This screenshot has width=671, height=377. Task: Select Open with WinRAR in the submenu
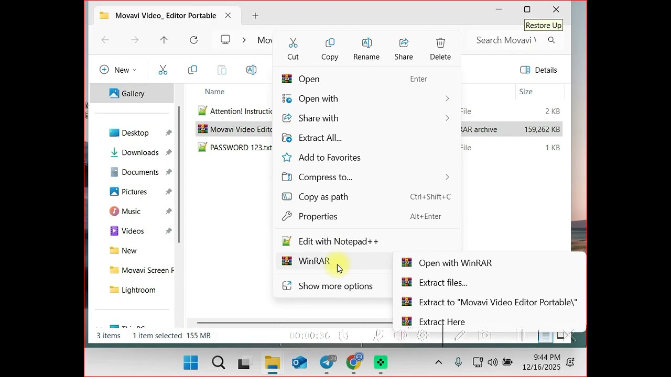pyautogui.click(x=489, y=263)
